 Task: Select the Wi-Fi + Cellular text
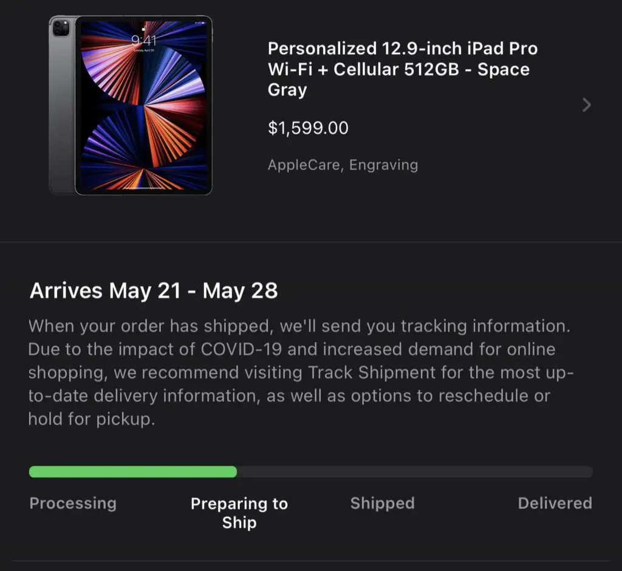tap(328, 69)
